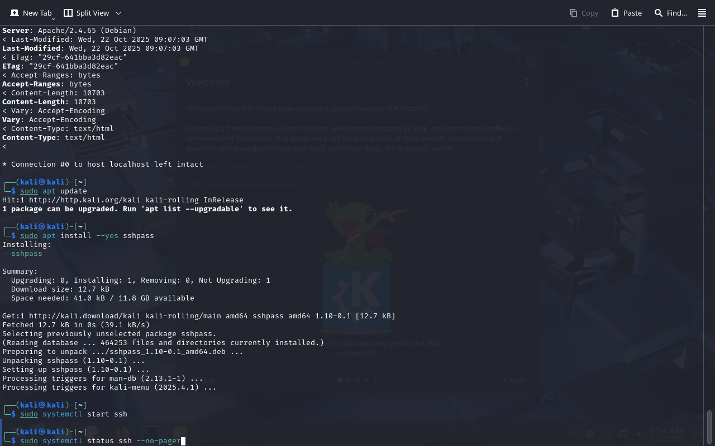Open the hamburger main menu
The image size is (715, 446).
coord(702,13)
